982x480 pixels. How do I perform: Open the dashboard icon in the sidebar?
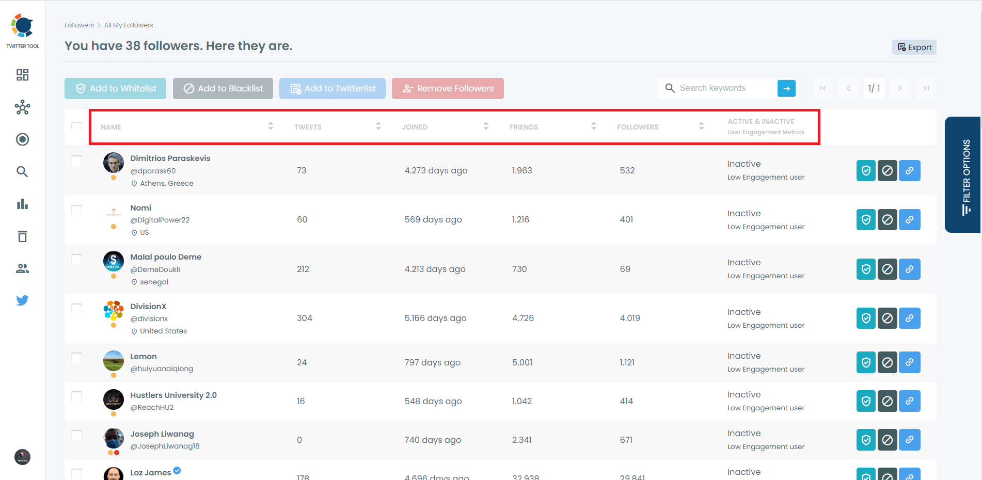click(22, 75)
